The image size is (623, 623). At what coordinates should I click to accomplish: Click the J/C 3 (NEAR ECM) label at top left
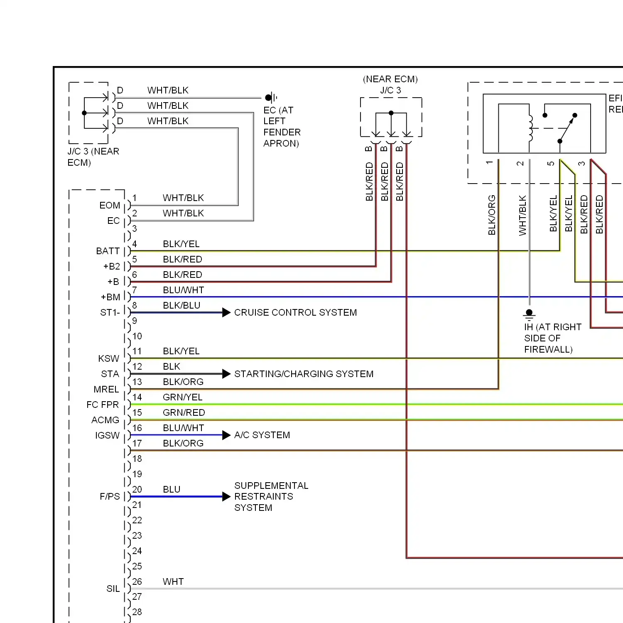[93, 157]
